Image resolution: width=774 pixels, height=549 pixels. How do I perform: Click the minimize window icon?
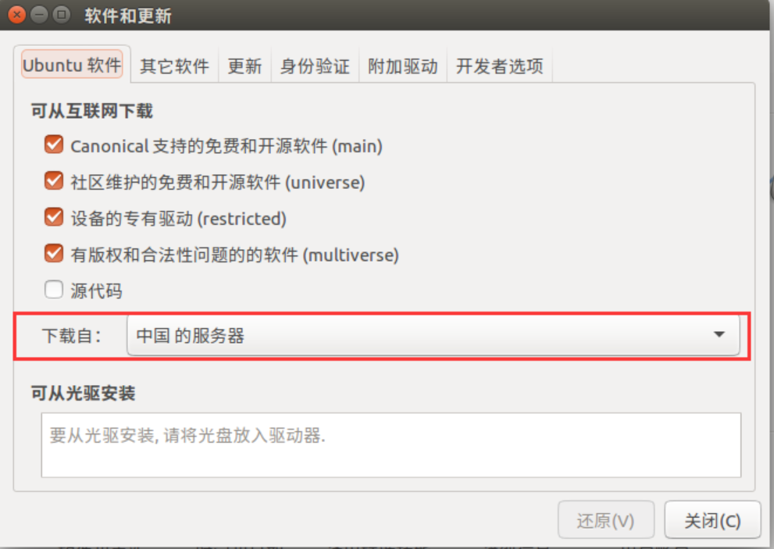coord(39,15)
